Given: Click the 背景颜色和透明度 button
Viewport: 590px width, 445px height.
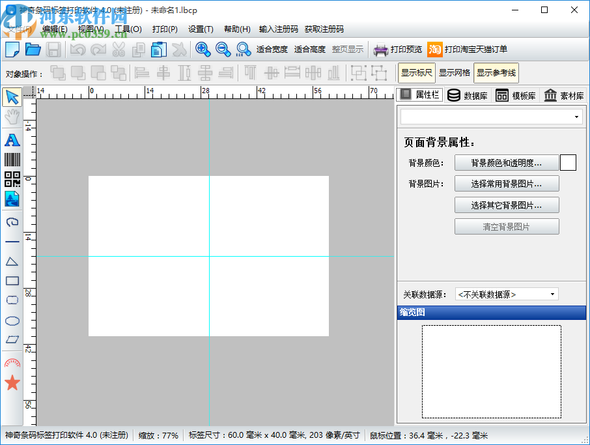Looking at the screenshot, I should coord(506,163).
